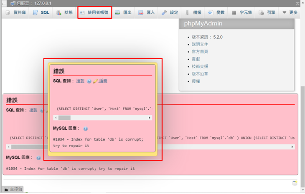Screen dimensions: 305x194
Task: Open the 貢獻 (Contribute) link
Action: point(196,59)
